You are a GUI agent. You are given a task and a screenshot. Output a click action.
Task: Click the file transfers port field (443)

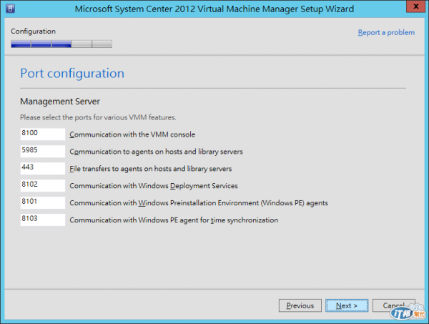point(42,168)
